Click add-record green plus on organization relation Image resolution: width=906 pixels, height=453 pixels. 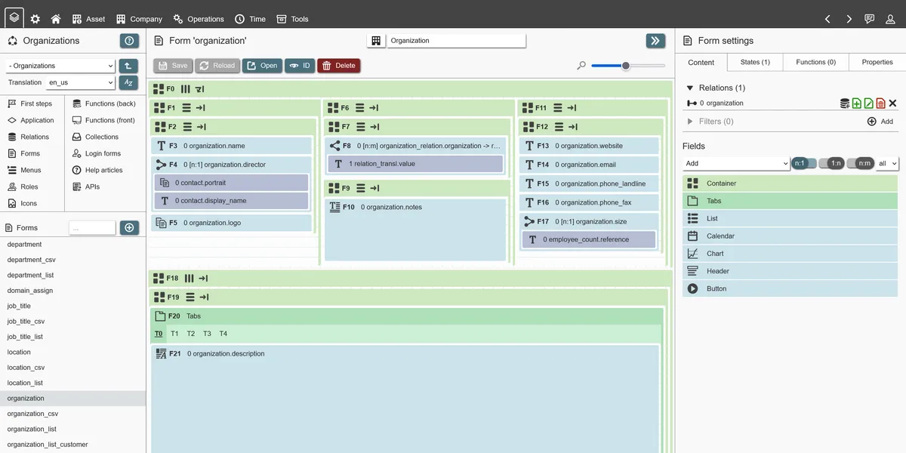point(856,103)
